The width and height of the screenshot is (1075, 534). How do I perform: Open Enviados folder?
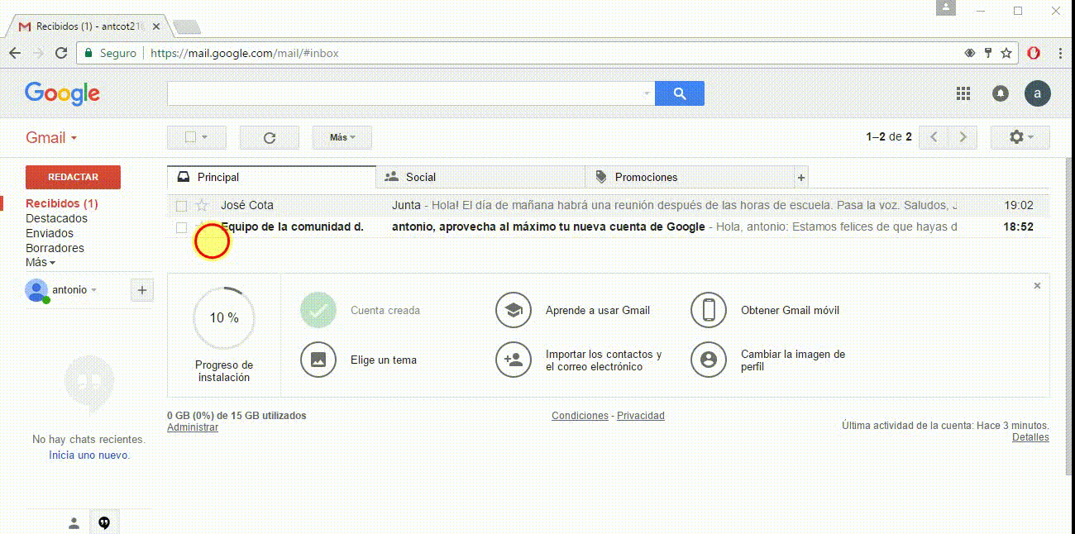pyautogui.click(x=50, y=233)
